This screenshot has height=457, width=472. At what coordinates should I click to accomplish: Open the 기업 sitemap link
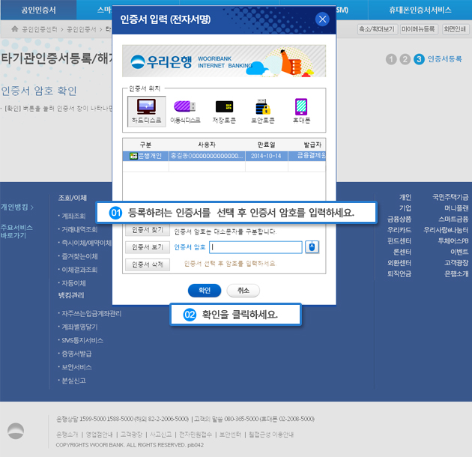tap(405, 208)
